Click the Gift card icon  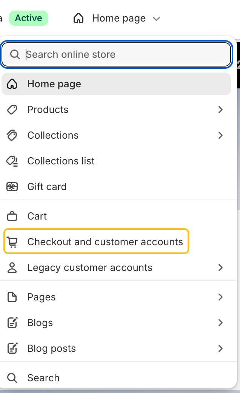12,187
